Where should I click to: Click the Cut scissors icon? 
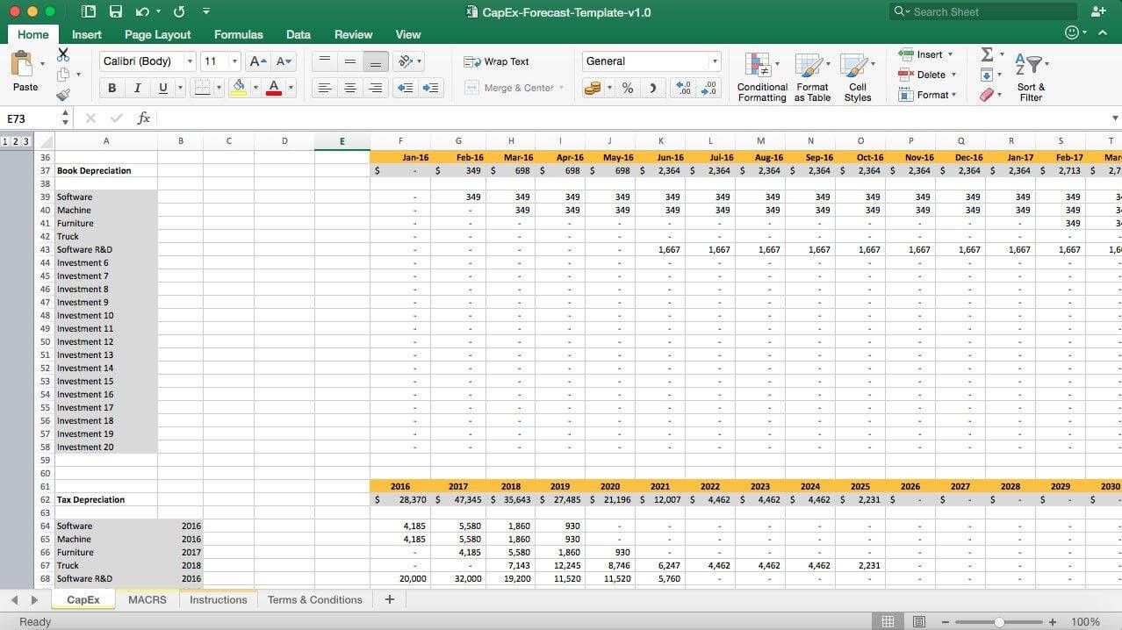(62, 55)
